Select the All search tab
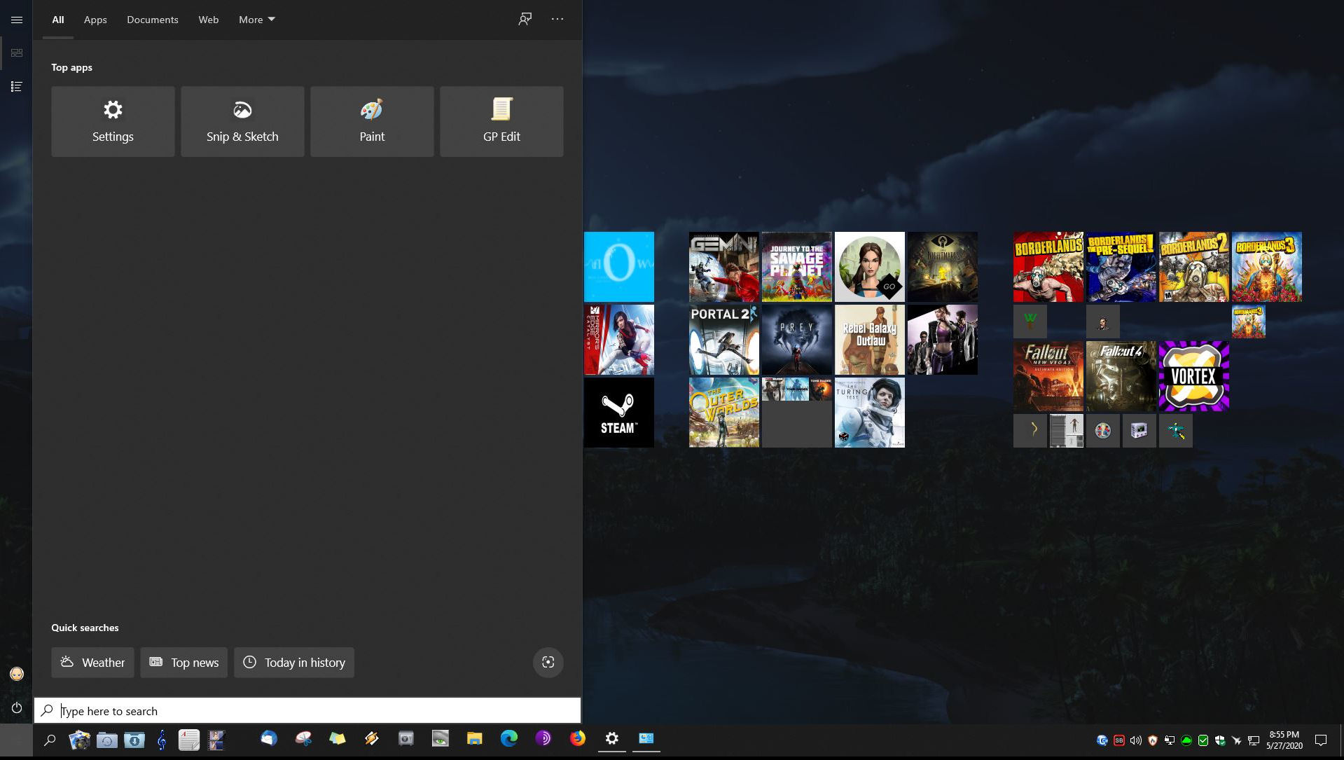The width and height of the screenshot is (1344, 760). pos(58,20)
